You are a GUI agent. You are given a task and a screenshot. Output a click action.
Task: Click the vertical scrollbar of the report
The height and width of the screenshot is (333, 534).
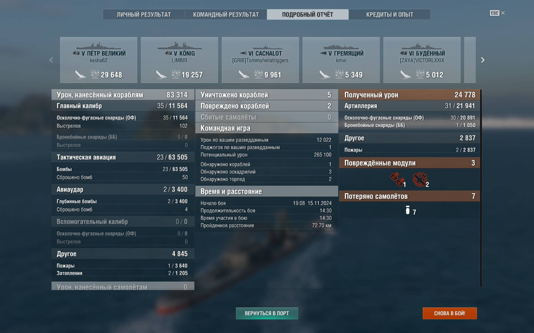coord(481,188)
